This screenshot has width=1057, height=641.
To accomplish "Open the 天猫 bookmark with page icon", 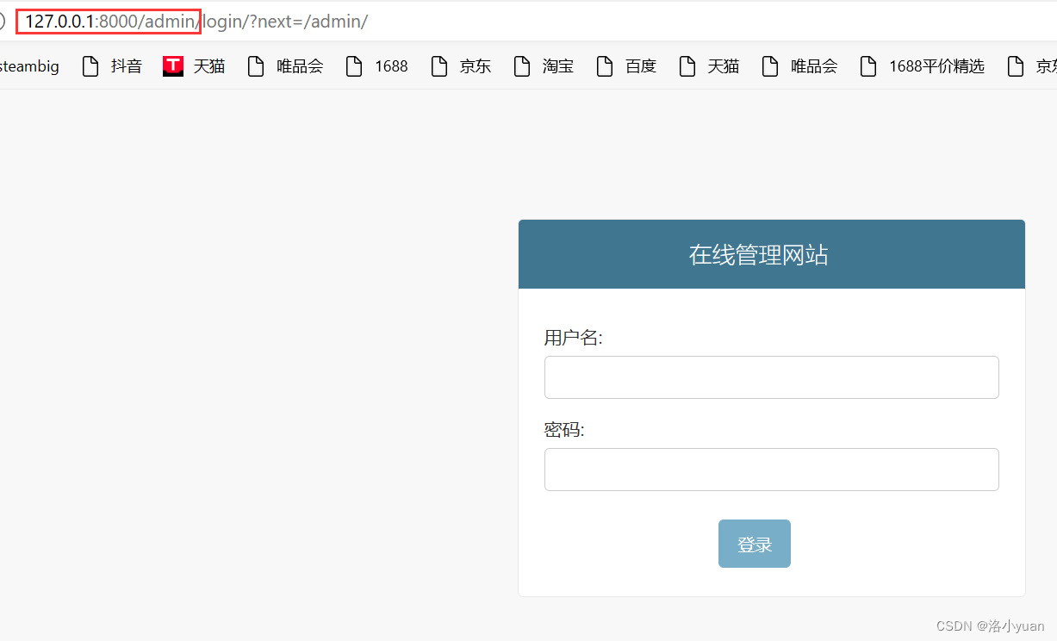I will 710,66.
